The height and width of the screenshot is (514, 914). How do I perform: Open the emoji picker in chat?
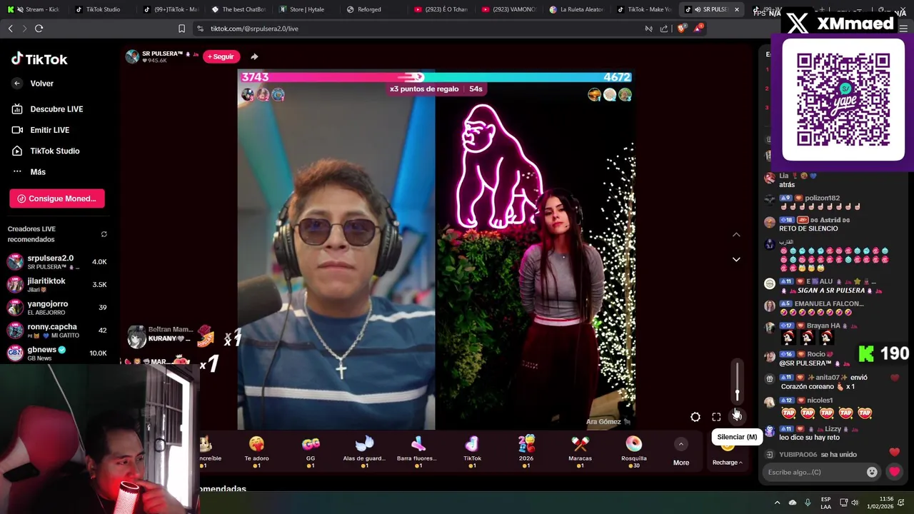(872, 472)
